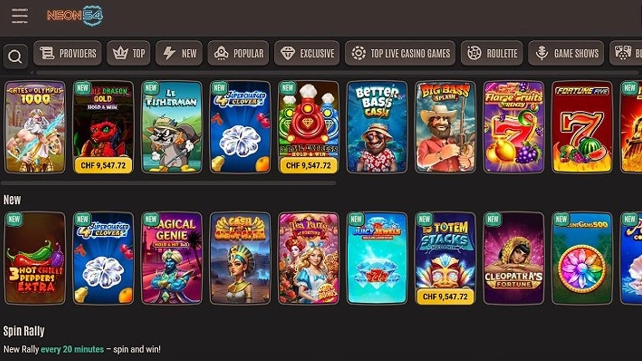Click CHF jackpot badge on Totem Stacks
This screenshot has height=361, width=642.
[445, 296]
